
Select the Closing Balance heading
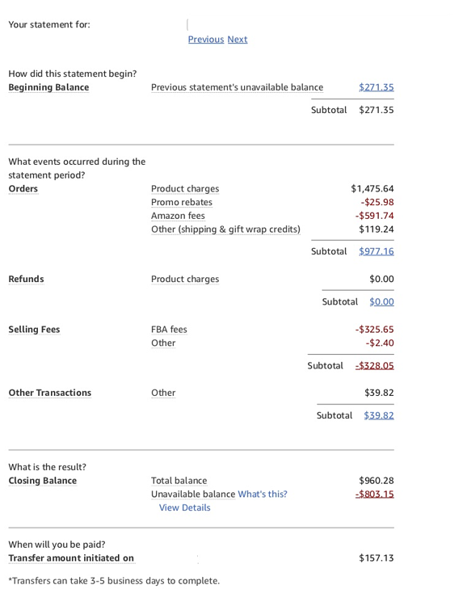click(43, 481)
